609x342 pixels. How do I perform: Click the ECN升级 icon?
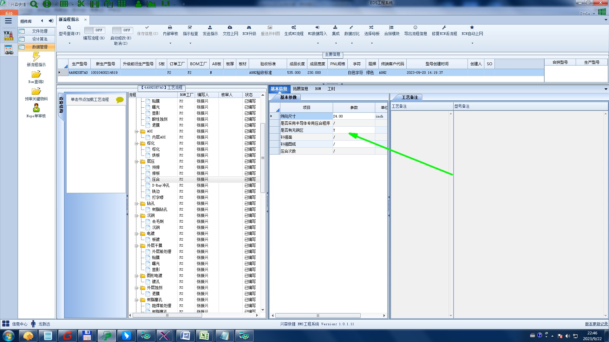pos(249,28)
